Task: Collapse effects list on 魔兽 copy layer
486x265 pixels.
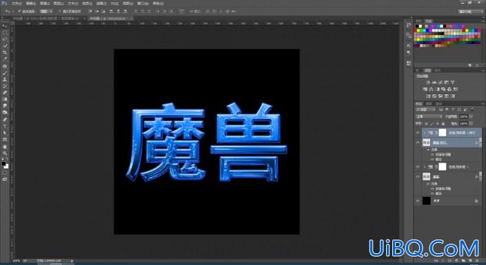Action: [480, 142]
